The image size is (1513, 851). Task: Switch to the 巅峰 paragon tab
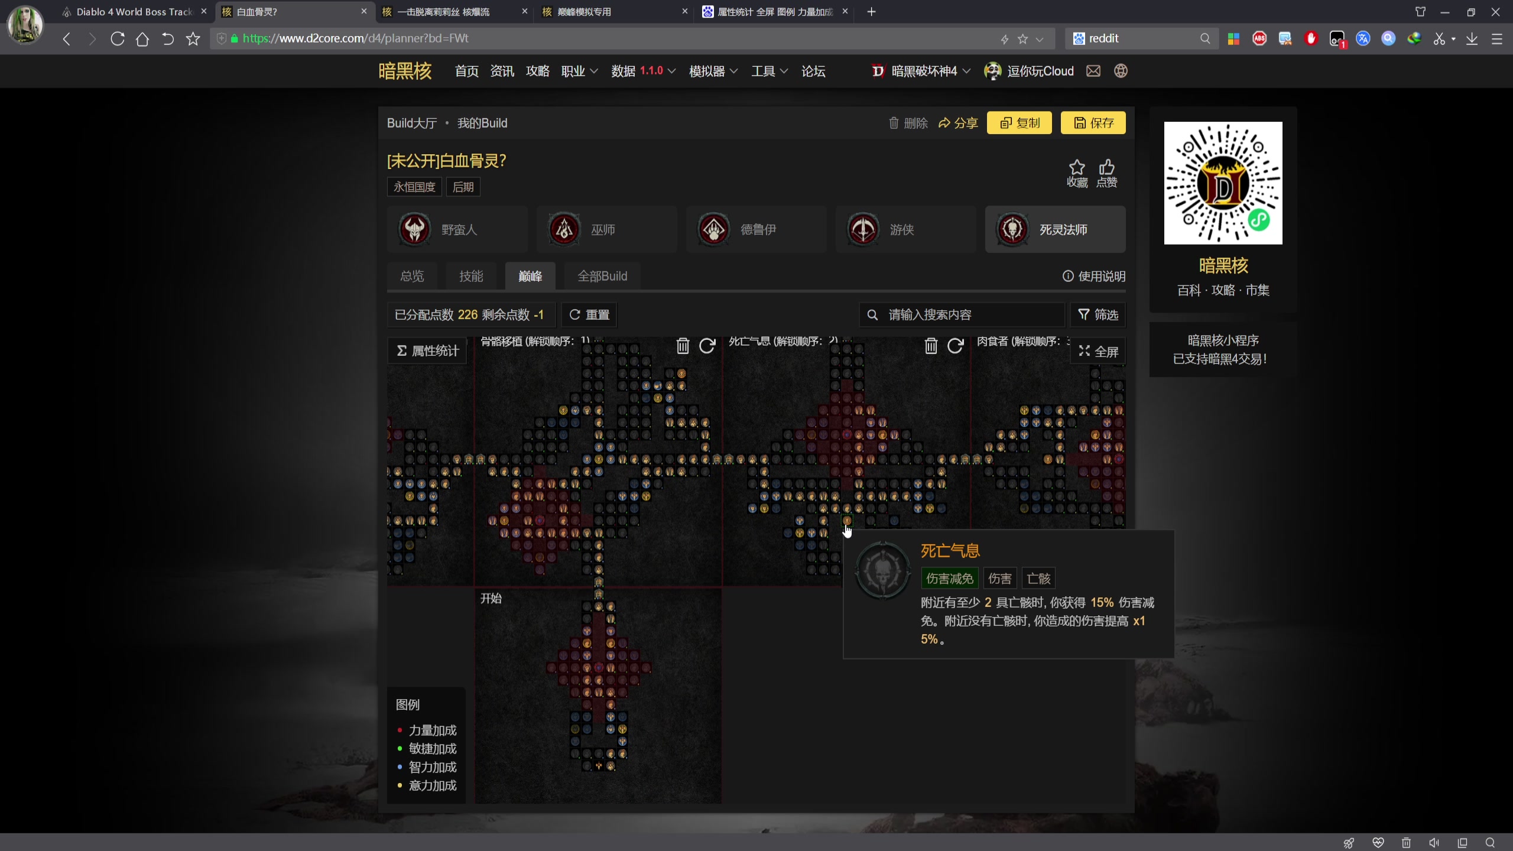pos(530,276)
